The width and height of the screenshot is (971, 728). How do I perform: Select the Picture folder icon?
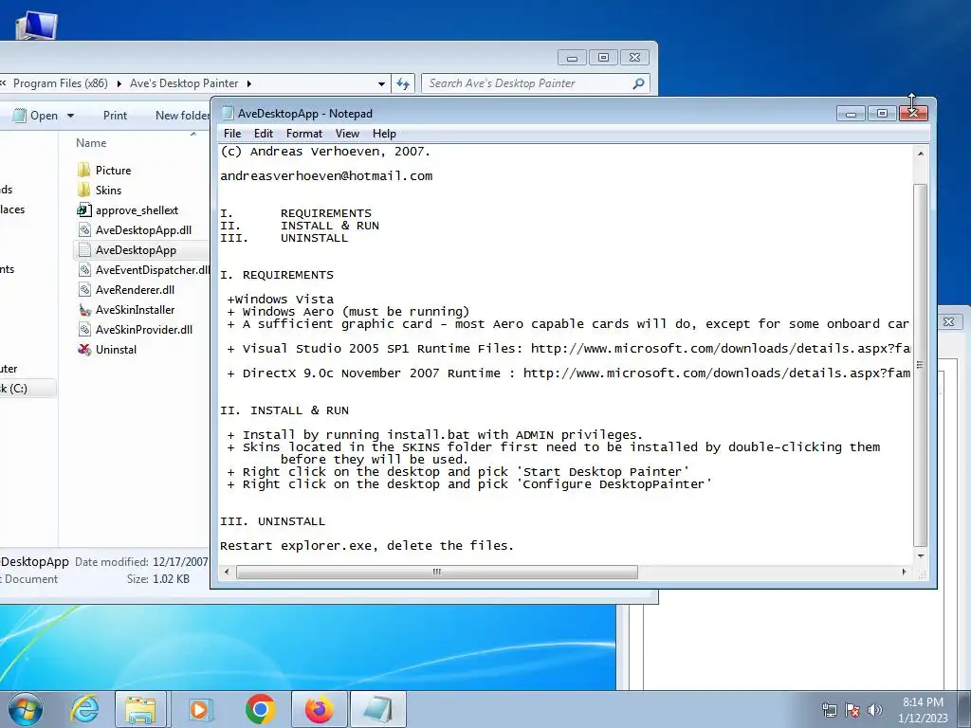[x=84, y=171]
